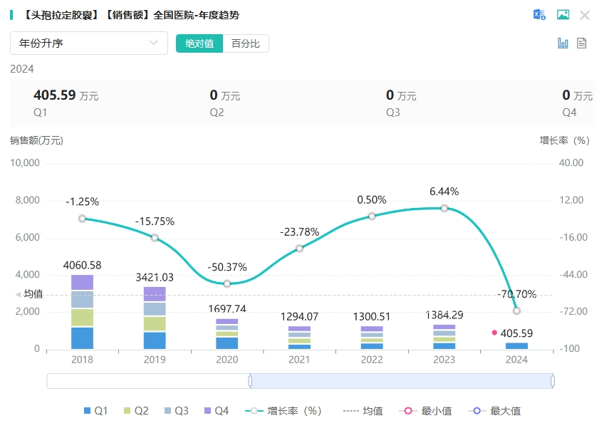Click the 2019 stacked bar
This screenshot has width=604, height=428.
[155, 318]
